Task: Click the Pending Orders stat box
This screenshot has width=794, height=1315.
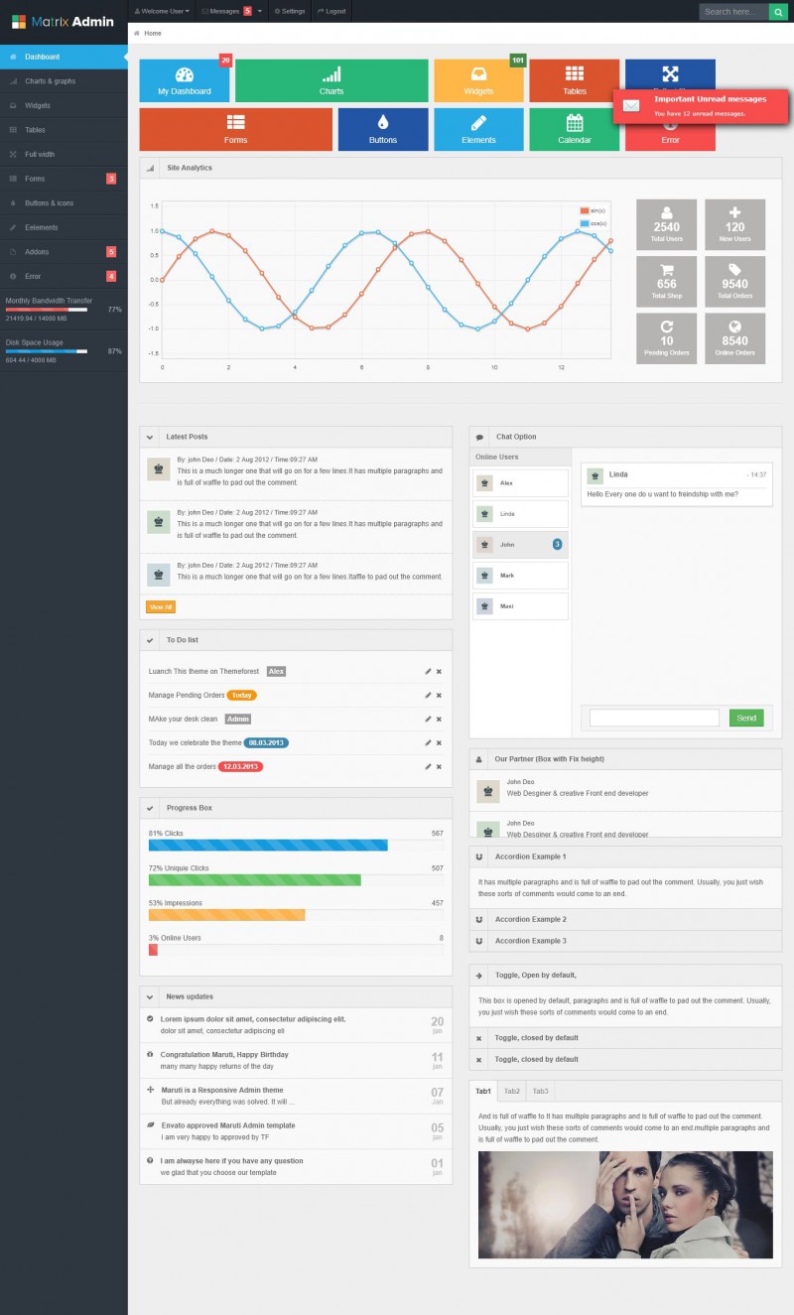Action: [667, 337]
